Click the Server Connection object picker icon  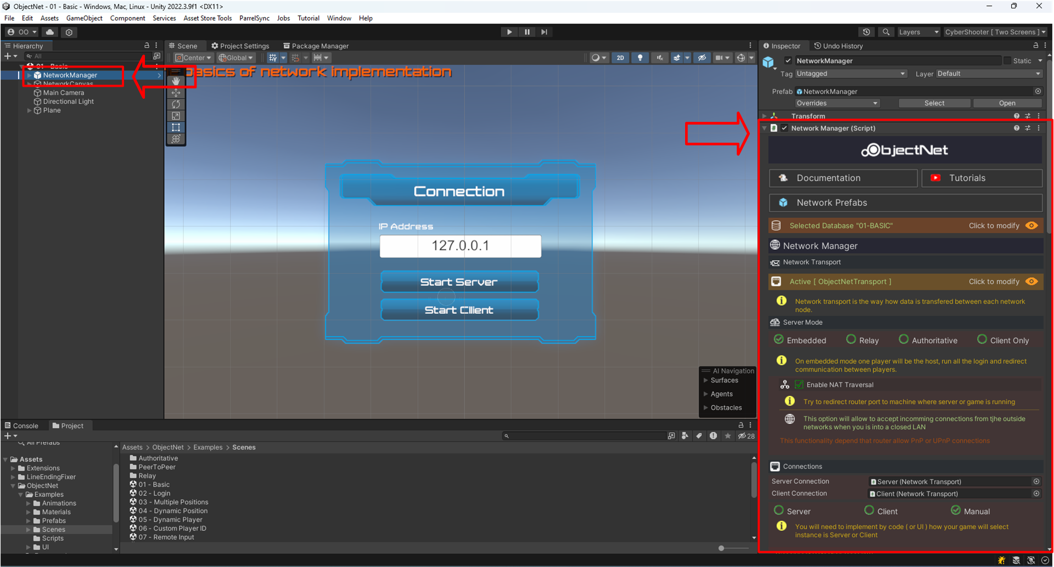1036,481
